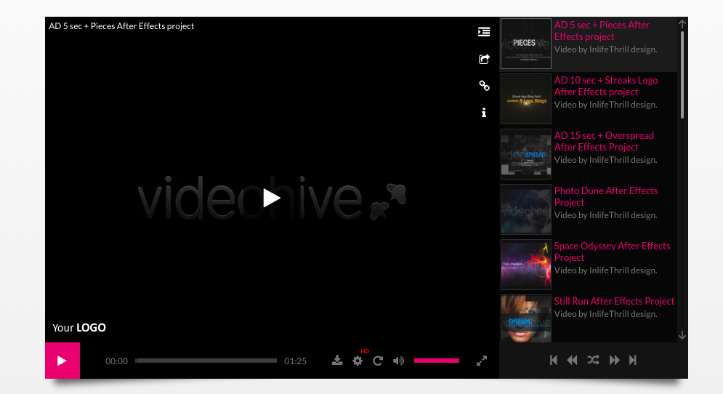The width and height of the screenshot is (723, 394).
Task: Toggle the loop replay icon
Action: pos(378,361)
